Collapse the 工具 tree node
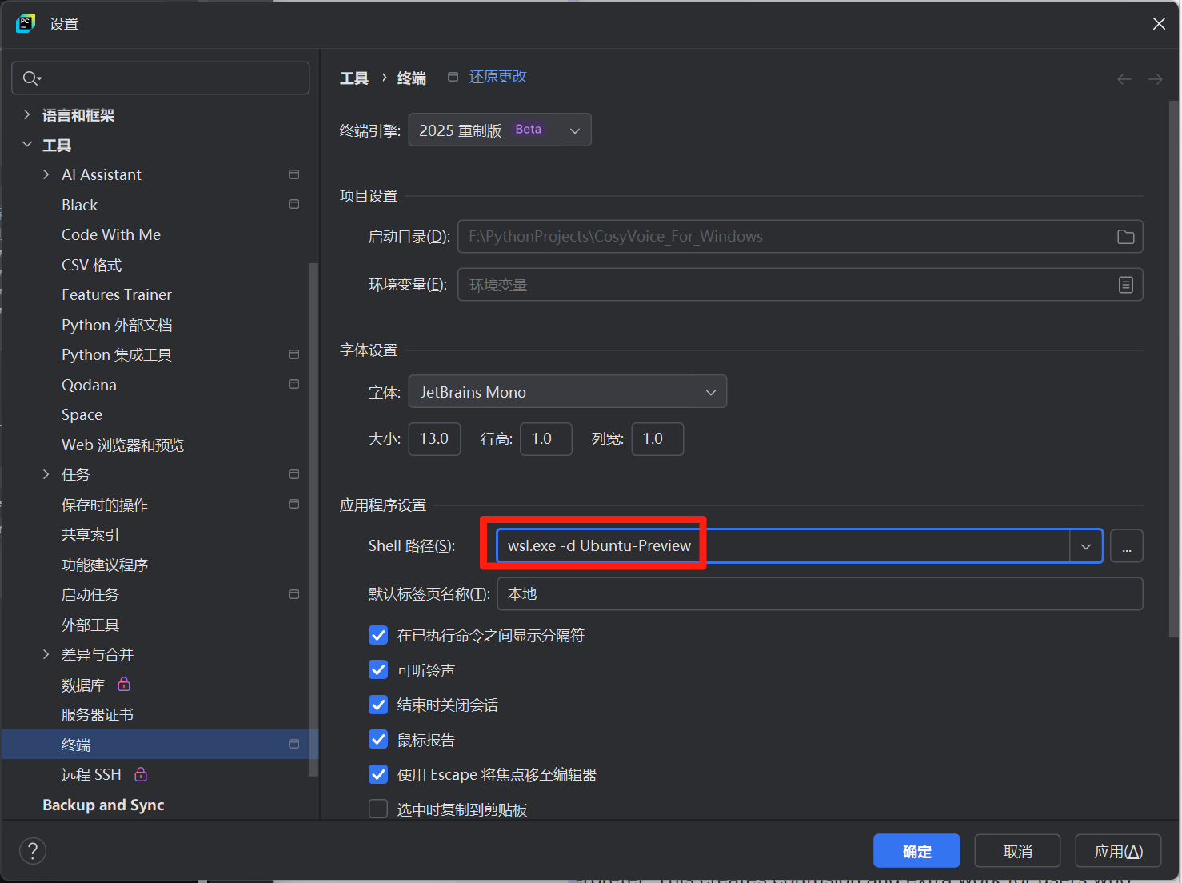The height and width of the screenshot is (883, 1182). pos(26,144)
